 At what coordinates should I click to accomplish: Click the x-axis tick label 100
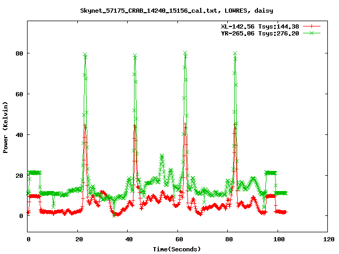click(x=279, y=239)
